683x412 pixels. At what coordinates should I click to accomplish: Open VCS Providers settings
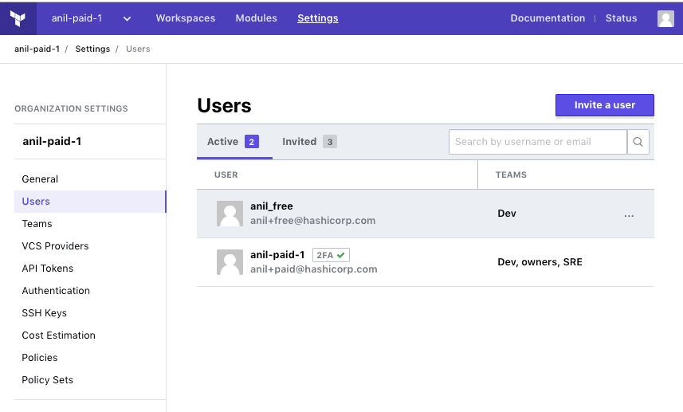[55, 246]
